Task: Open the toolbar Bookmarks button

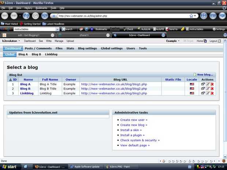Action: pyautogui.click(x=99, y=29)
